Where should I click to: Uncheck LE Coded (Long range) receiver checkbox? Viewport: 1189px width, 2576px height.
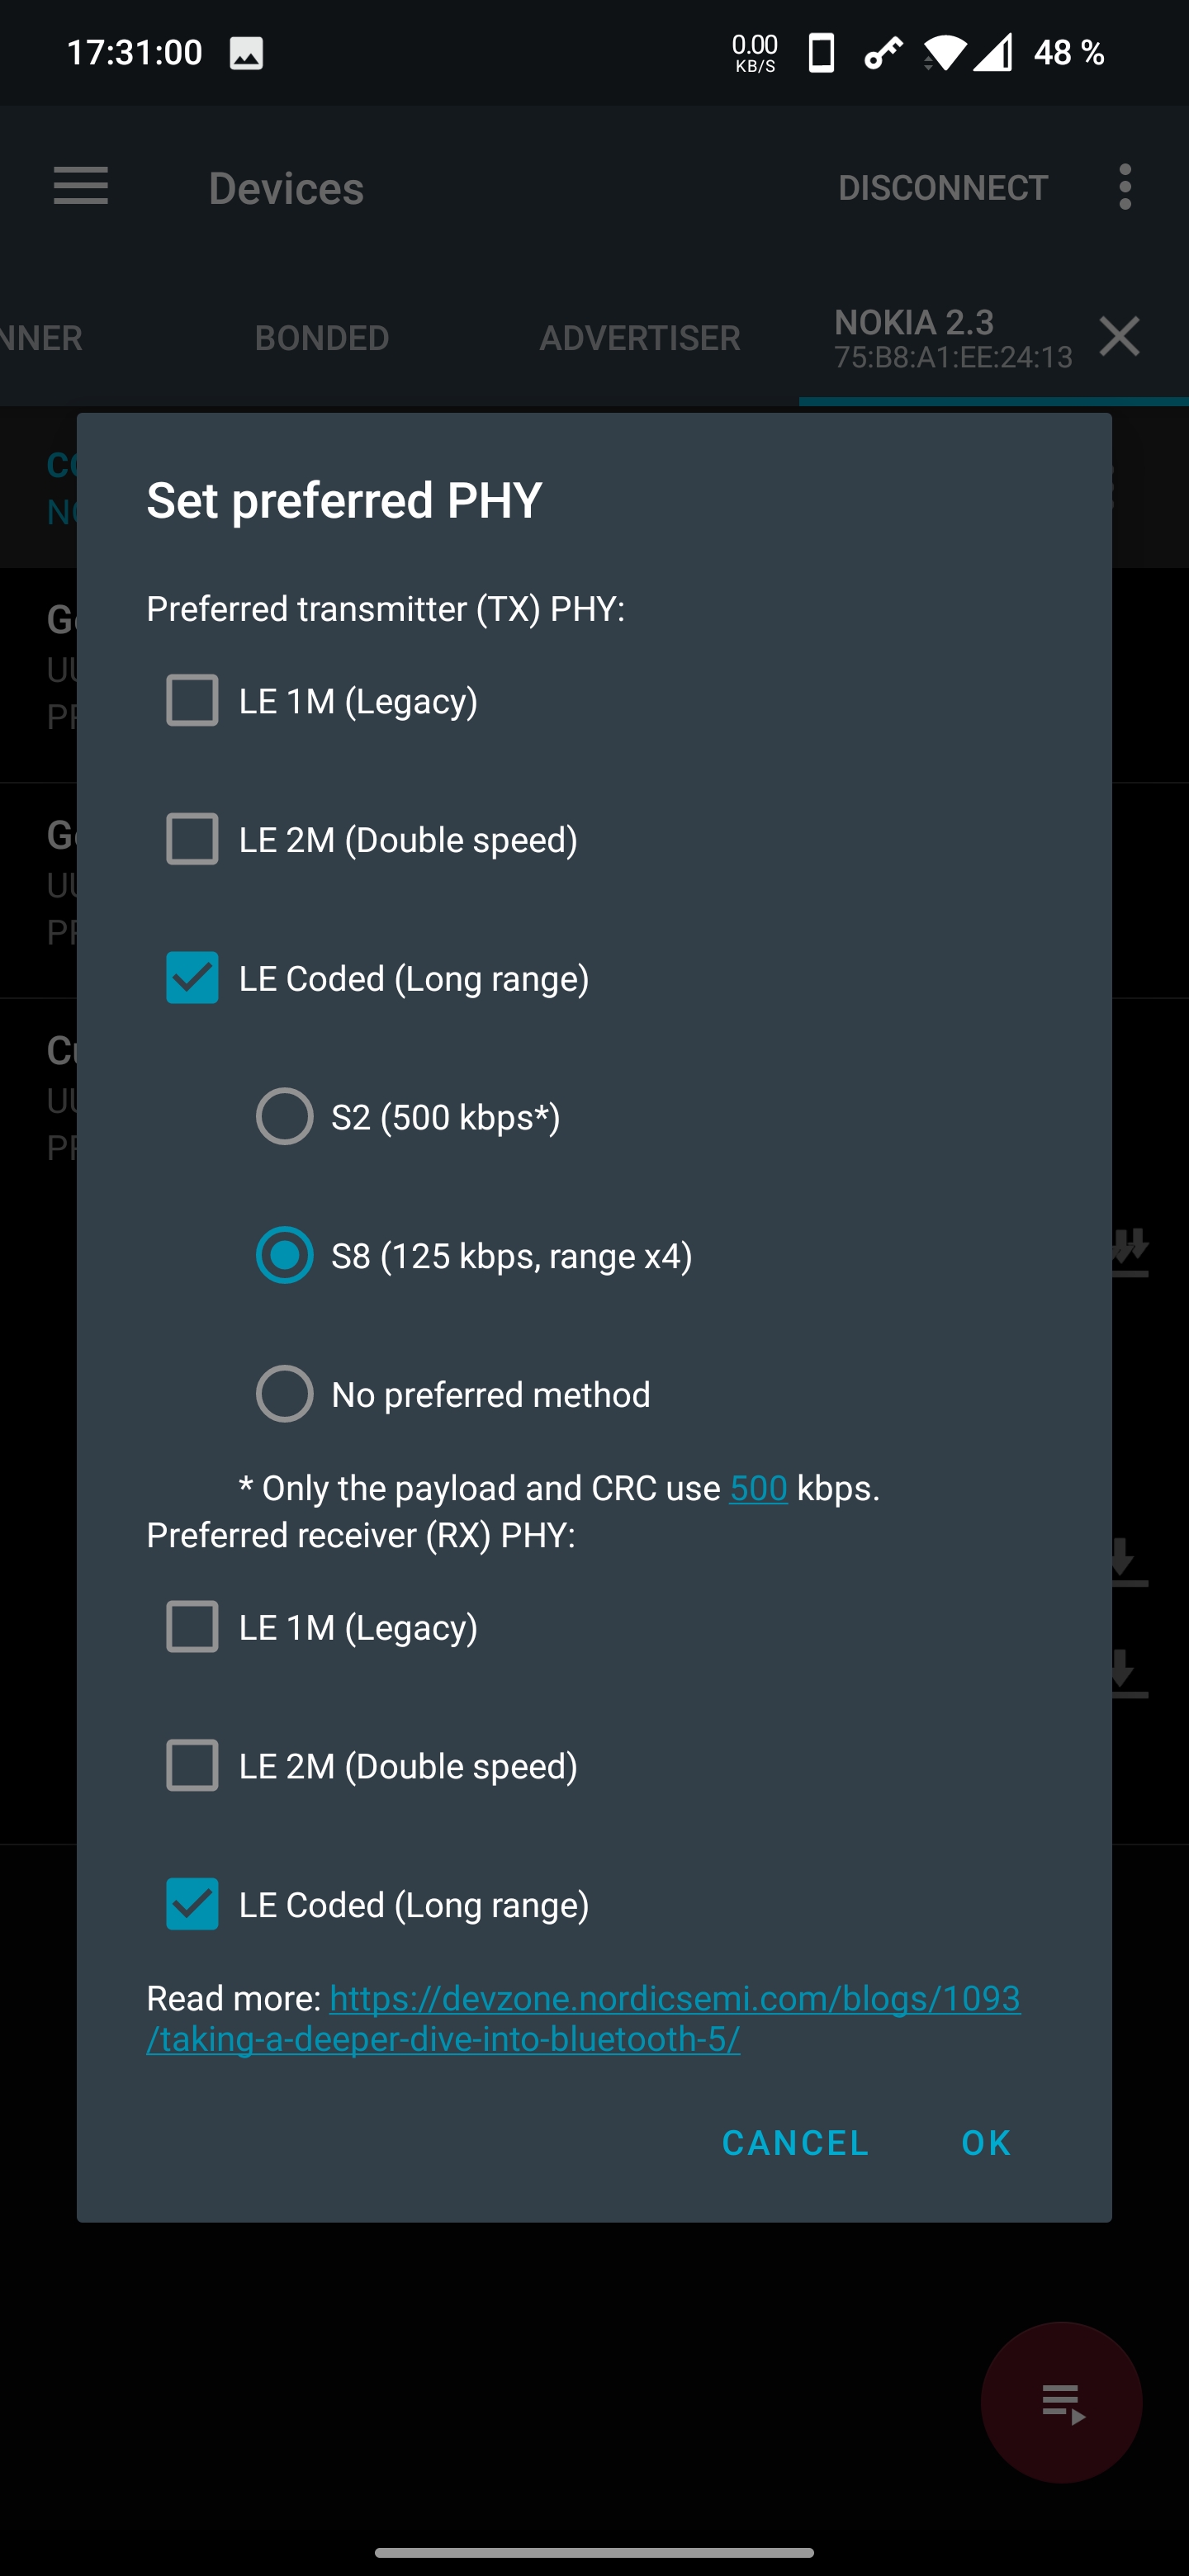(192, 1904)
